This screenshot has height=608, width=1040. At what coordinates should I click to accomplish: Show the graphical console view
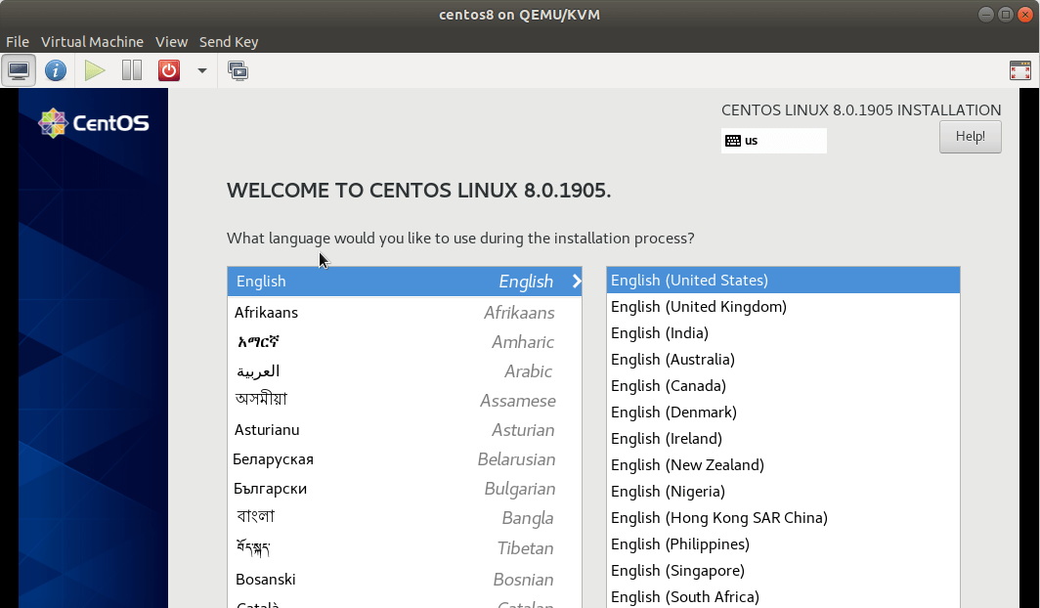click(x=19, y=70)
